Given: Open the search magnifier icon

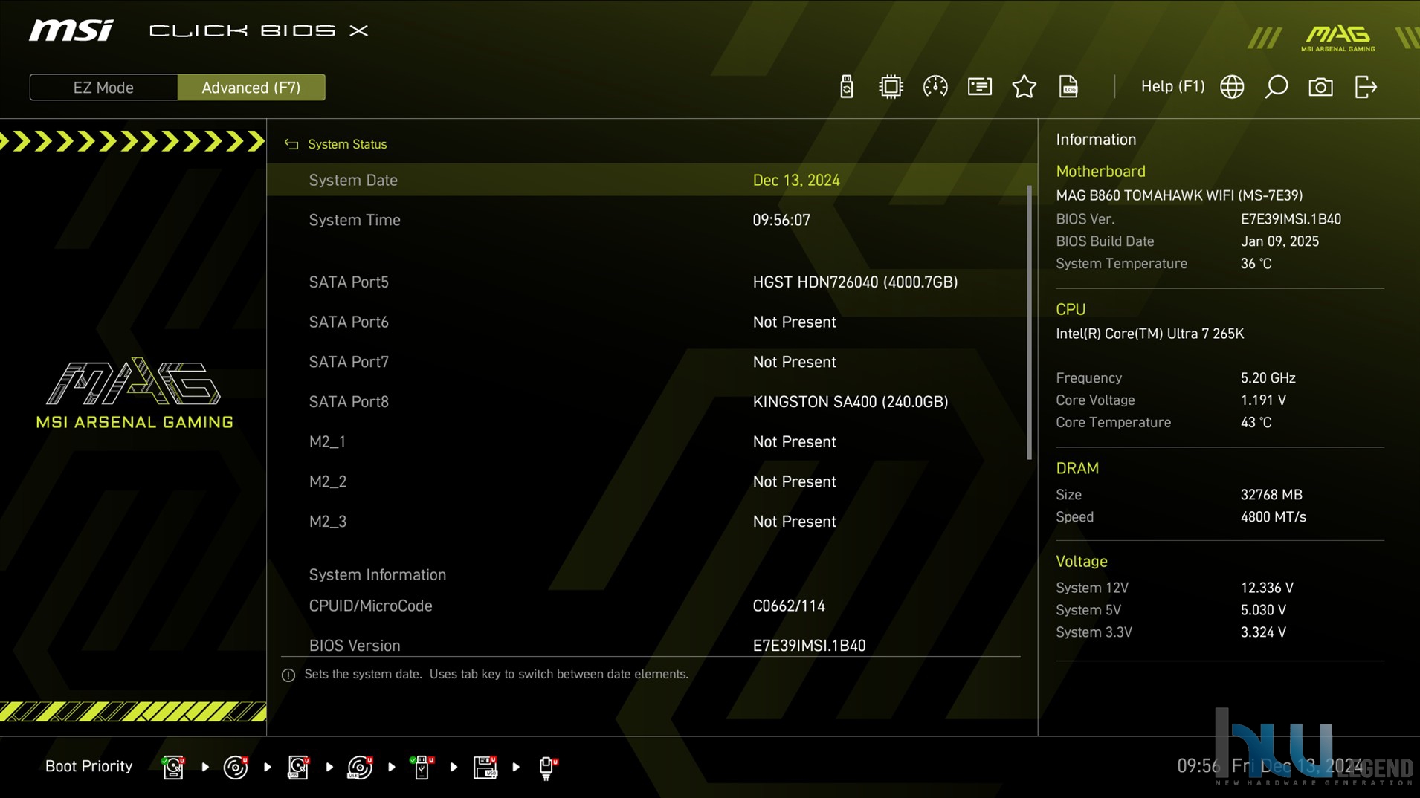Looking at the screenshot, I should [x=1276, y=87].
